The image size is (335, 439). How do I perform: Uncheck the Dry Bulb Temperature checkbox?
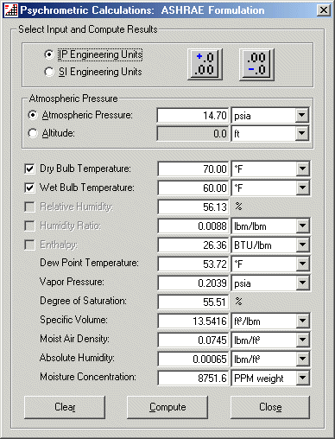(x=29, y=169)
